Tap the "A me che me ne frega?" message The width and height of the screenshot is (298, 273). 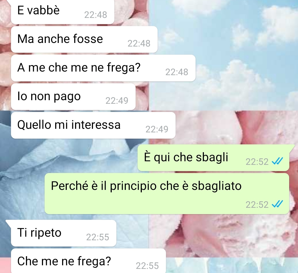click(103, 68)
